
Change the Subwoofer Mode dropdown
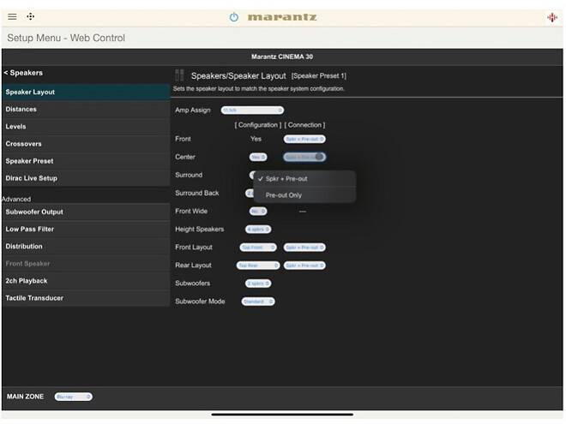point(258,302)
